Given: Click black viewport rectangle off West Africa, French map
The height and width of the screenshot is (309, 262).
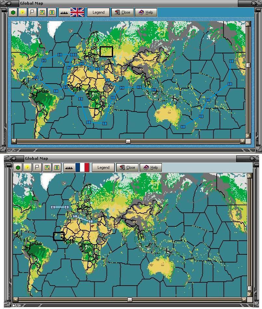Looking at the screenshot, I should tap(59, 236).
